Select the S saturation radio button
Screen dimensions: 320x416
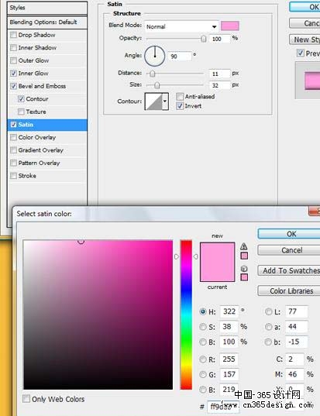[203, 327]
